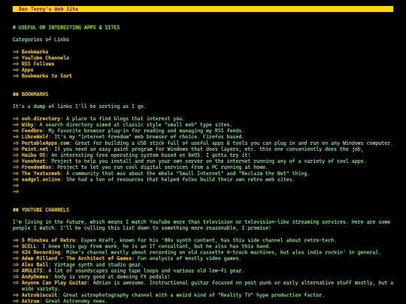Visit the LibreWolf browser link
This screenshot has height=304, width=406.
(x=35, y=137)
